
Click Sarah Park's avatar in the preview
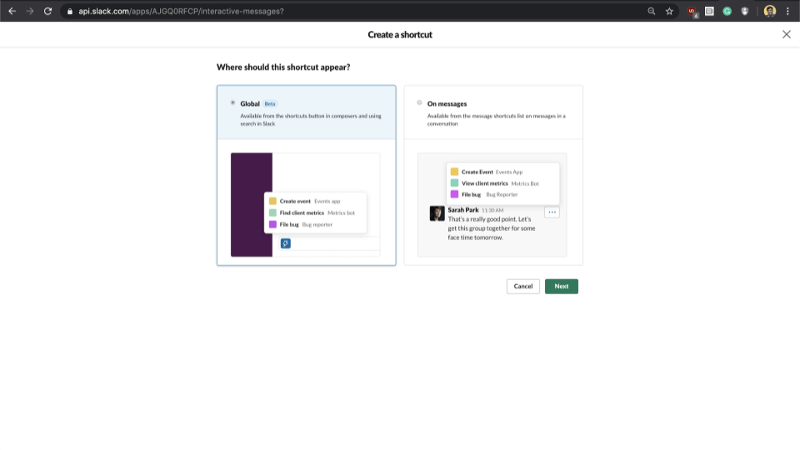tap(437, 213)
